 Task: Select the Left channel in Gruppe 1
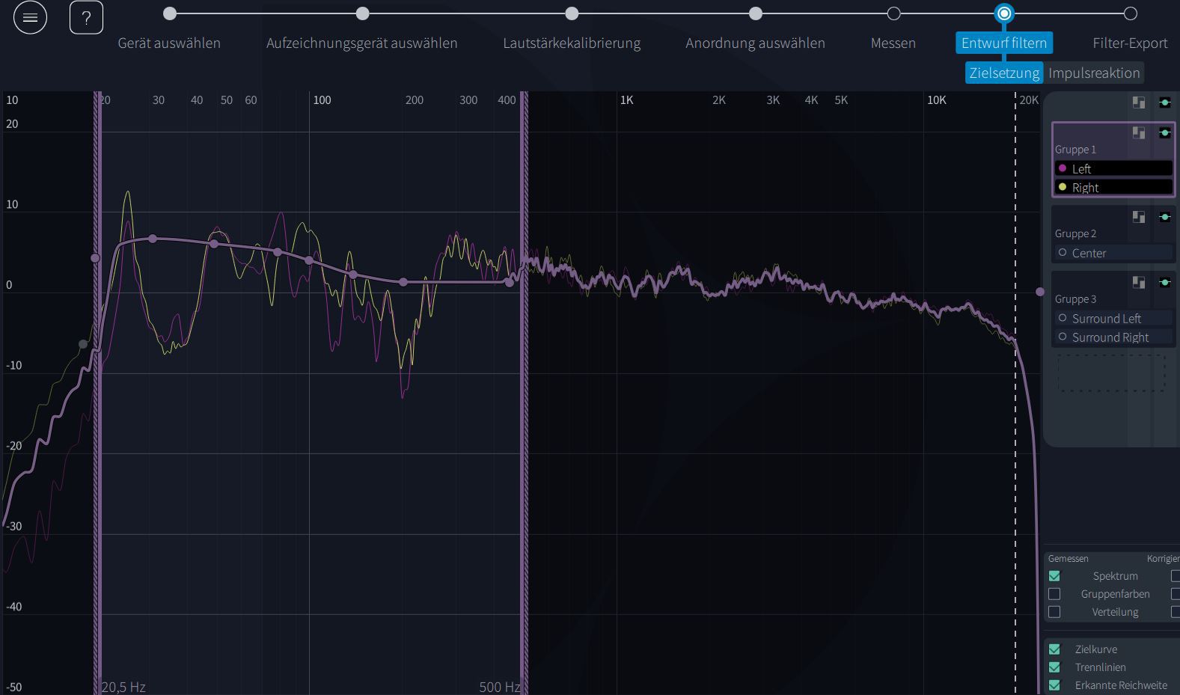(1113, 168)
